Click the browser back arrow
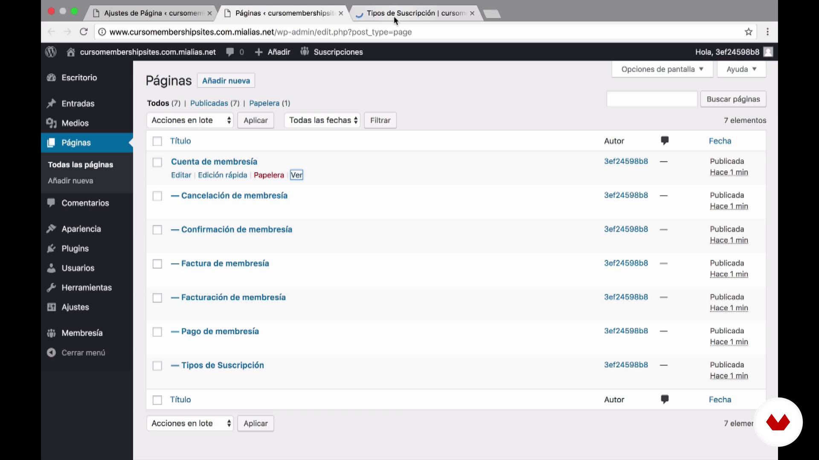The width and height of the screenshot is (819, 460). click(52, 32)
